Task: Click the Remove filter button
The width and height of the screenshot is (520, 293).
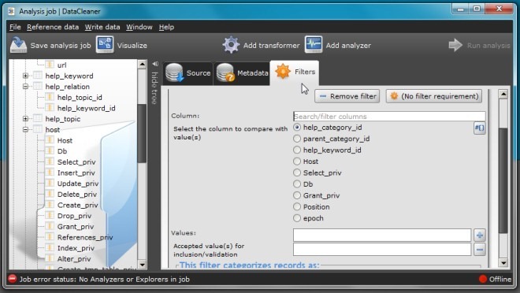Action: point(347,96)
